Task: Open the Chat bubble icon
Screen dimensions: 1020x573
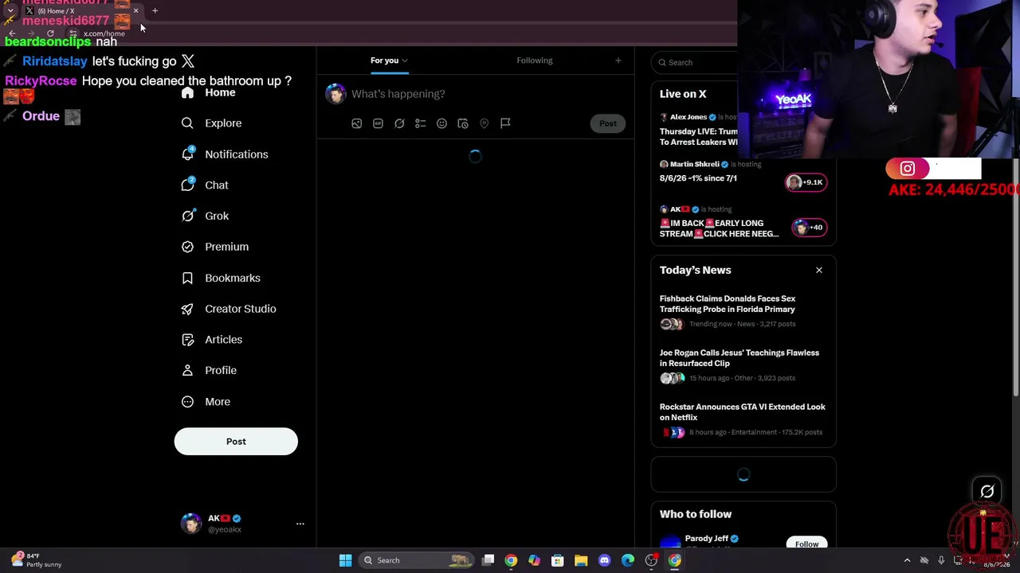Action: pyautogui.click(x=187, y=185)
